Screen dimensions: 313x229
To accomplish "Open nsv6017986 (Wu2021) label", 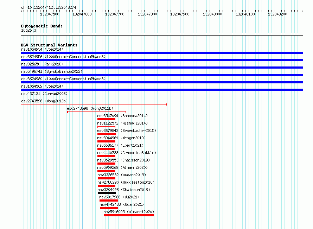I will click(x=119, y=197).
